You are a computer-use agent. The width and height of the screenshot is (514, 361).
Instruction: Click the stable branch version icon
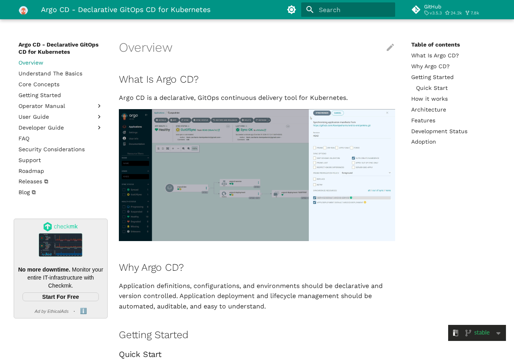pos(468,333)
